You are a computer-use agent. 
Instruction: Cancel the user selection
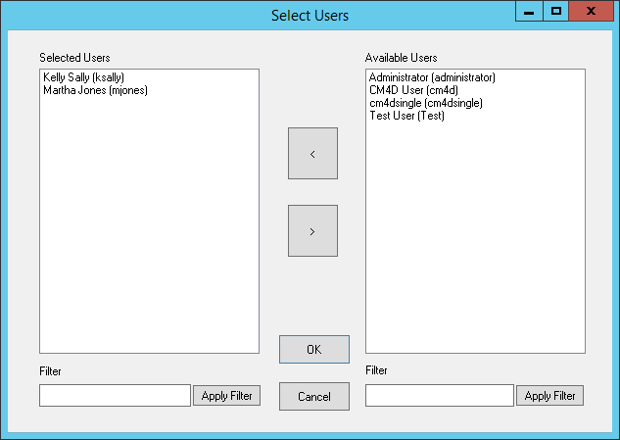[x=313, y=397]
